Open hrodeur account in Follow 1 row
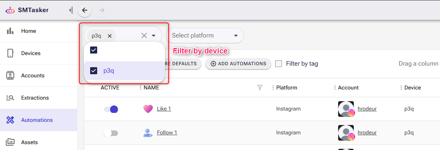This screenshot has width=440, height=150. pos(367,132)
